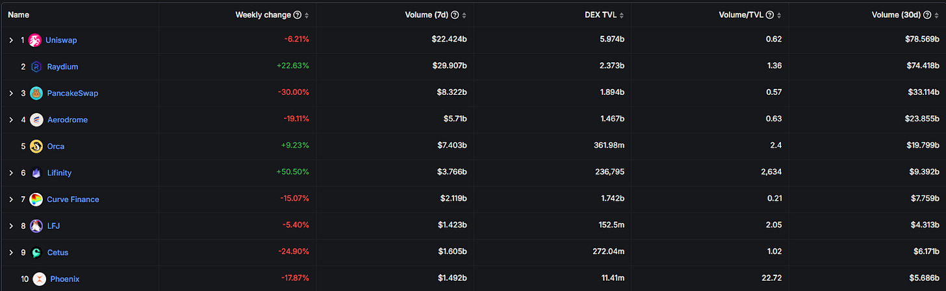This screenshot has height=291, width=946.
Task: Show the Volume (7d) help icon
Action: click(x=455, y=15)
